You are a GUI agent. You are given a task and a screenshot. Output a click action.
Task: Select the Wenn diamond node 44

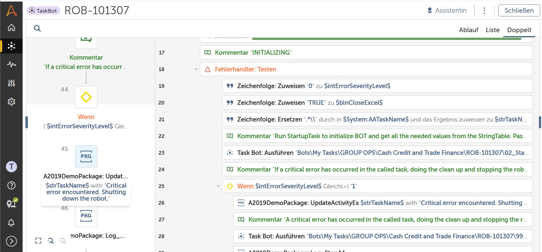click(x=86, y=97)
